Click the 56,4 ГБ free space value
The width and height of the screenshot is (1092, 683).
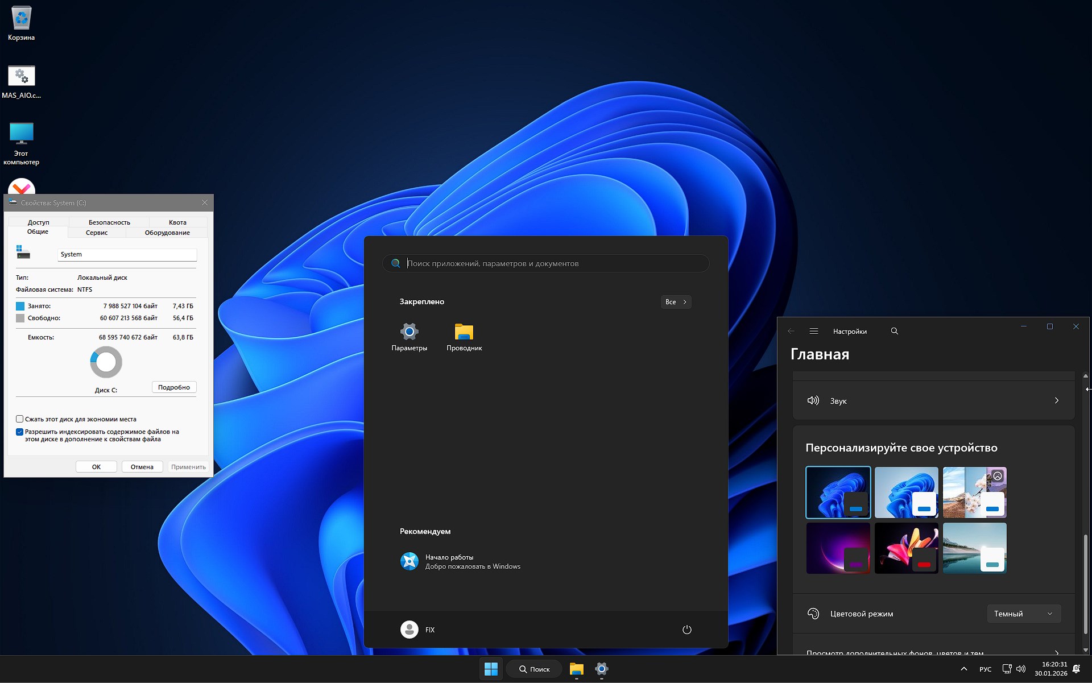pos(183,318)
